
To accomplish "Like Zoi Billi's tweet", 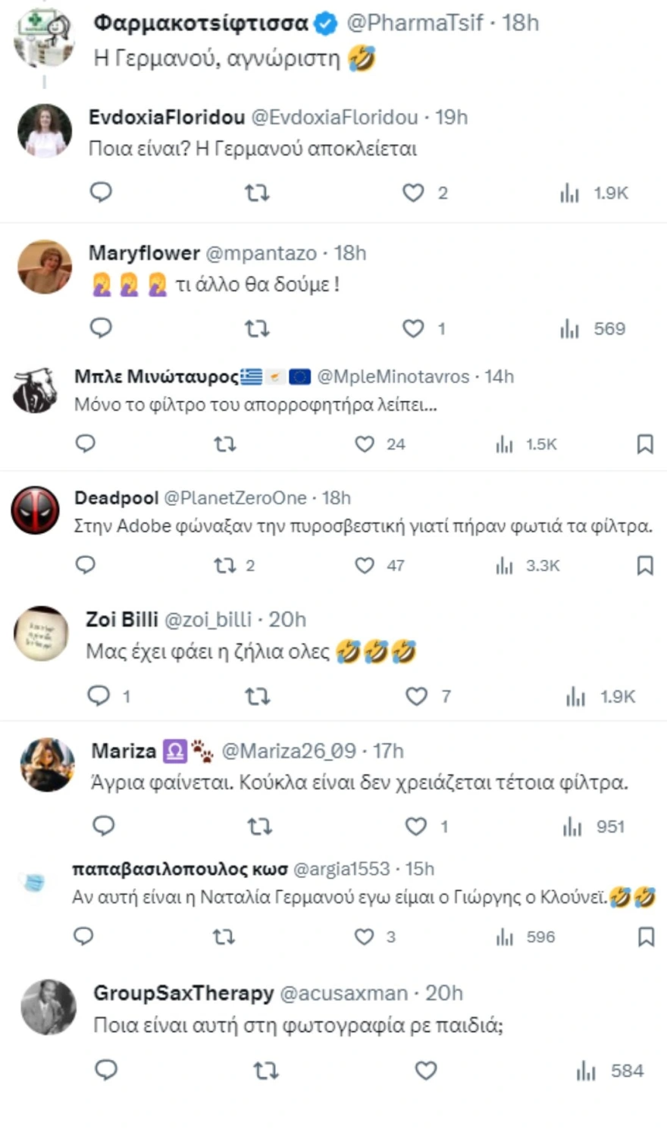I will point(417,696).
